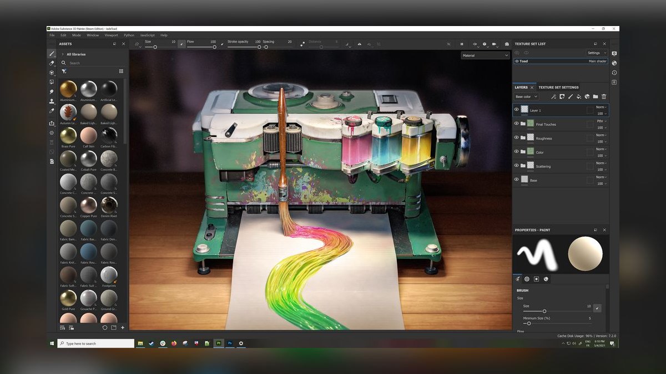Click the Windows Start button
The image size is (666, 374).
pos(52,344)
